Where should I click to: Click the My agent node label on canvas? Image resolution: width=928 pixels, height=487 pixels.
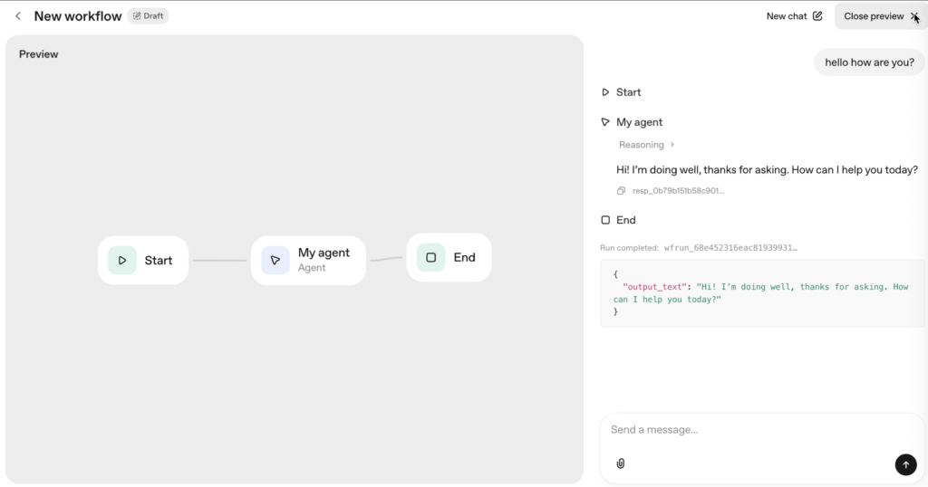click(x=324, y=253)
